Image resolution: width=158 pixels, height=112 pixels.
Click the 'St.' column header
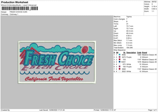click(125, 53)
